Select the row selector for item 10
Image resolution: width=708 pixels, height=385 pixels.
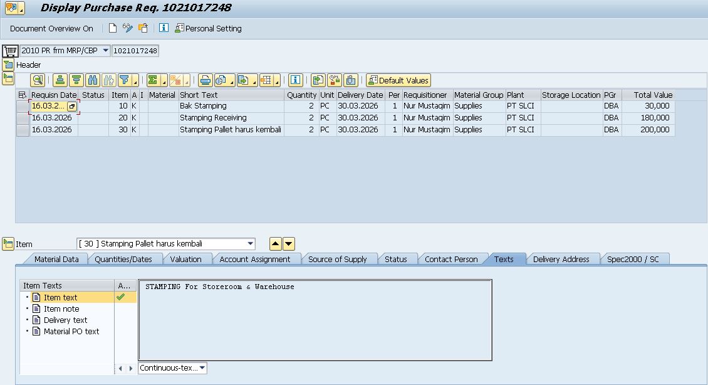tap(23, 107)
